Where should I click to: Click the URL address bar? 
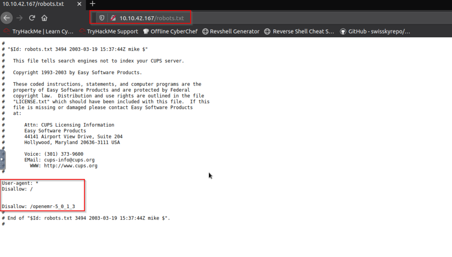click(x=265, y=18)
